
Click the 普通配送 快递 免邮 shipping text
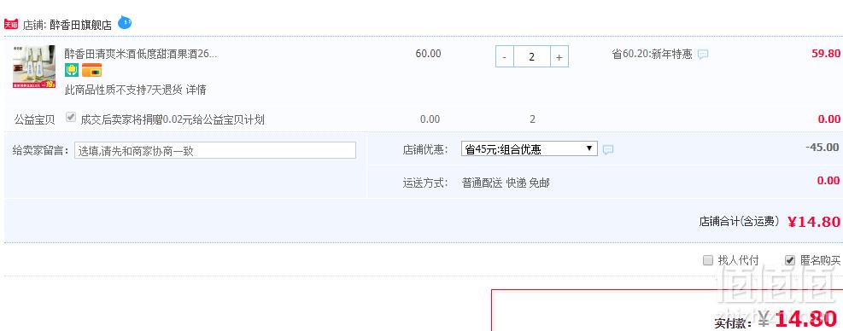tap(506, 183)
